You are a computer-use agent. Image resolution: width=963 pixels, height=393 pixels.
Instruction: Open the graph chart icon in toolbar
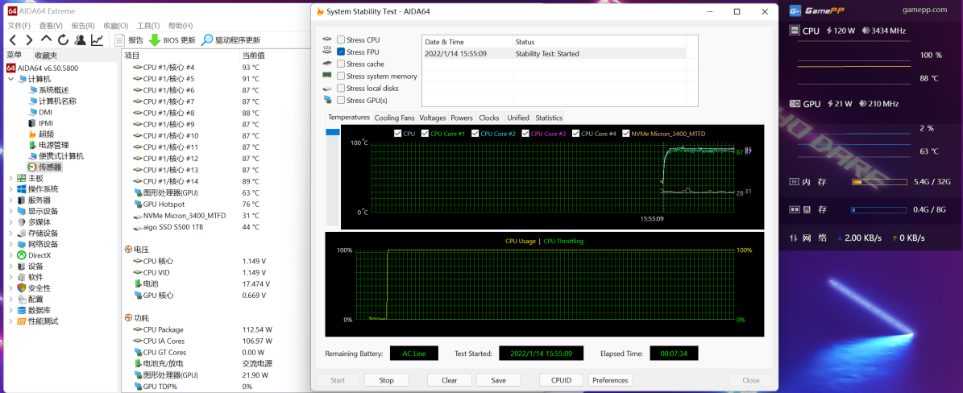[x=97, y=40]
